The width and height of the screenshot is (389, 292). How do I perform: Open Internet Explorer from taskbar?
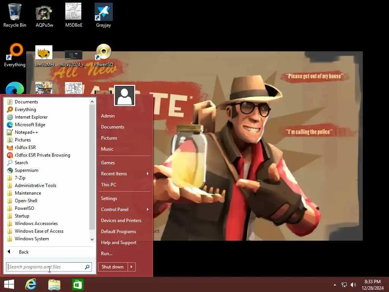pos(31,284)
